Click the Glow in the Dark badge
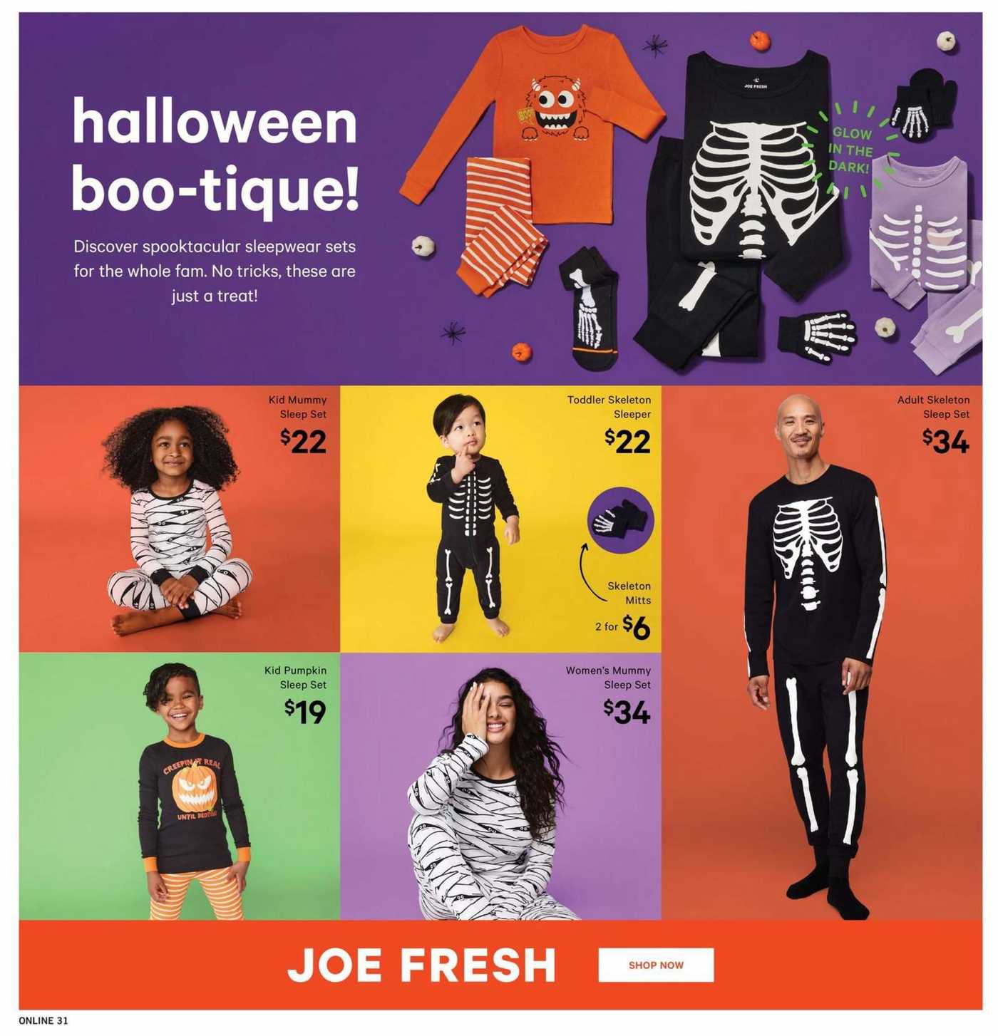The height and width of the screenshot is (1036, 998). coord(850,150)
